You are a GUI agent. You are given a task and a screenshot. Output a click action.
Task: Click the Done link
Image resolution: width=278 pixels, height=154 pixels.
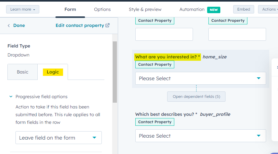pos(19,25)
